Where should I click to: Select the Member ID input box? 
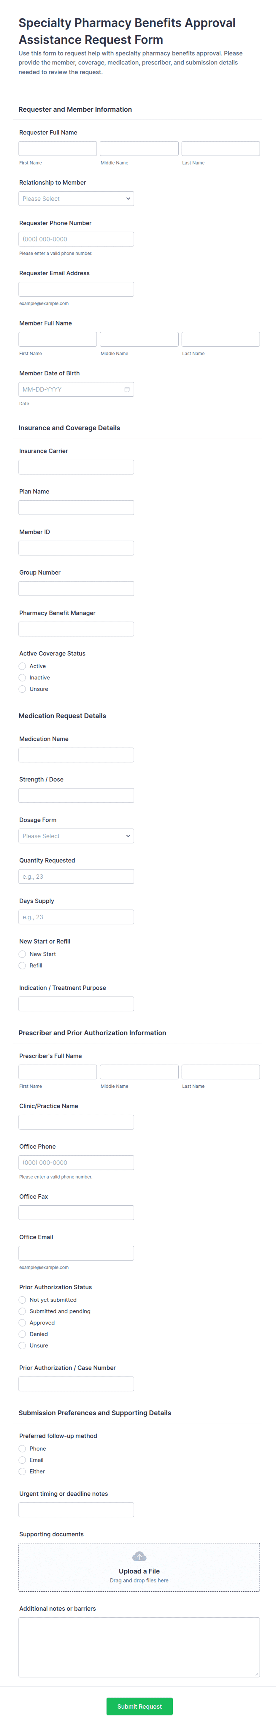[x=76, y=548]
